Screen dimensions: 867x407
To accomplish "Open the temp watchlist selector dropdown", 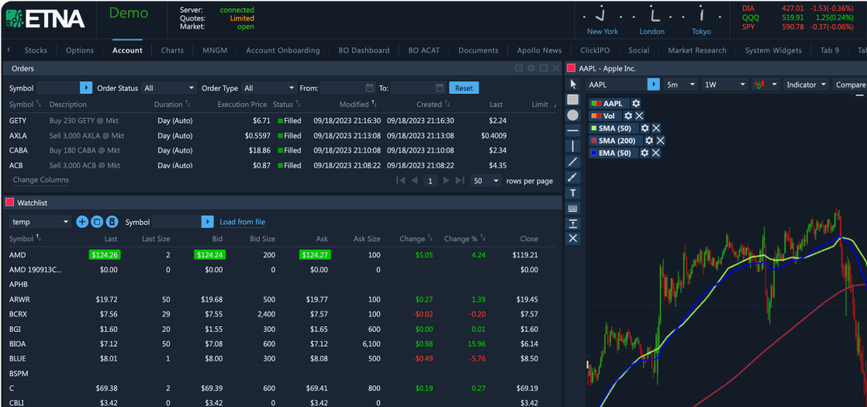I will coord(40,222).
